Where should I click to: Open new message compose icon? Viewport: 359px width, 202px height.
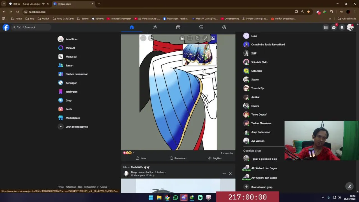click(x=349, y=186)
